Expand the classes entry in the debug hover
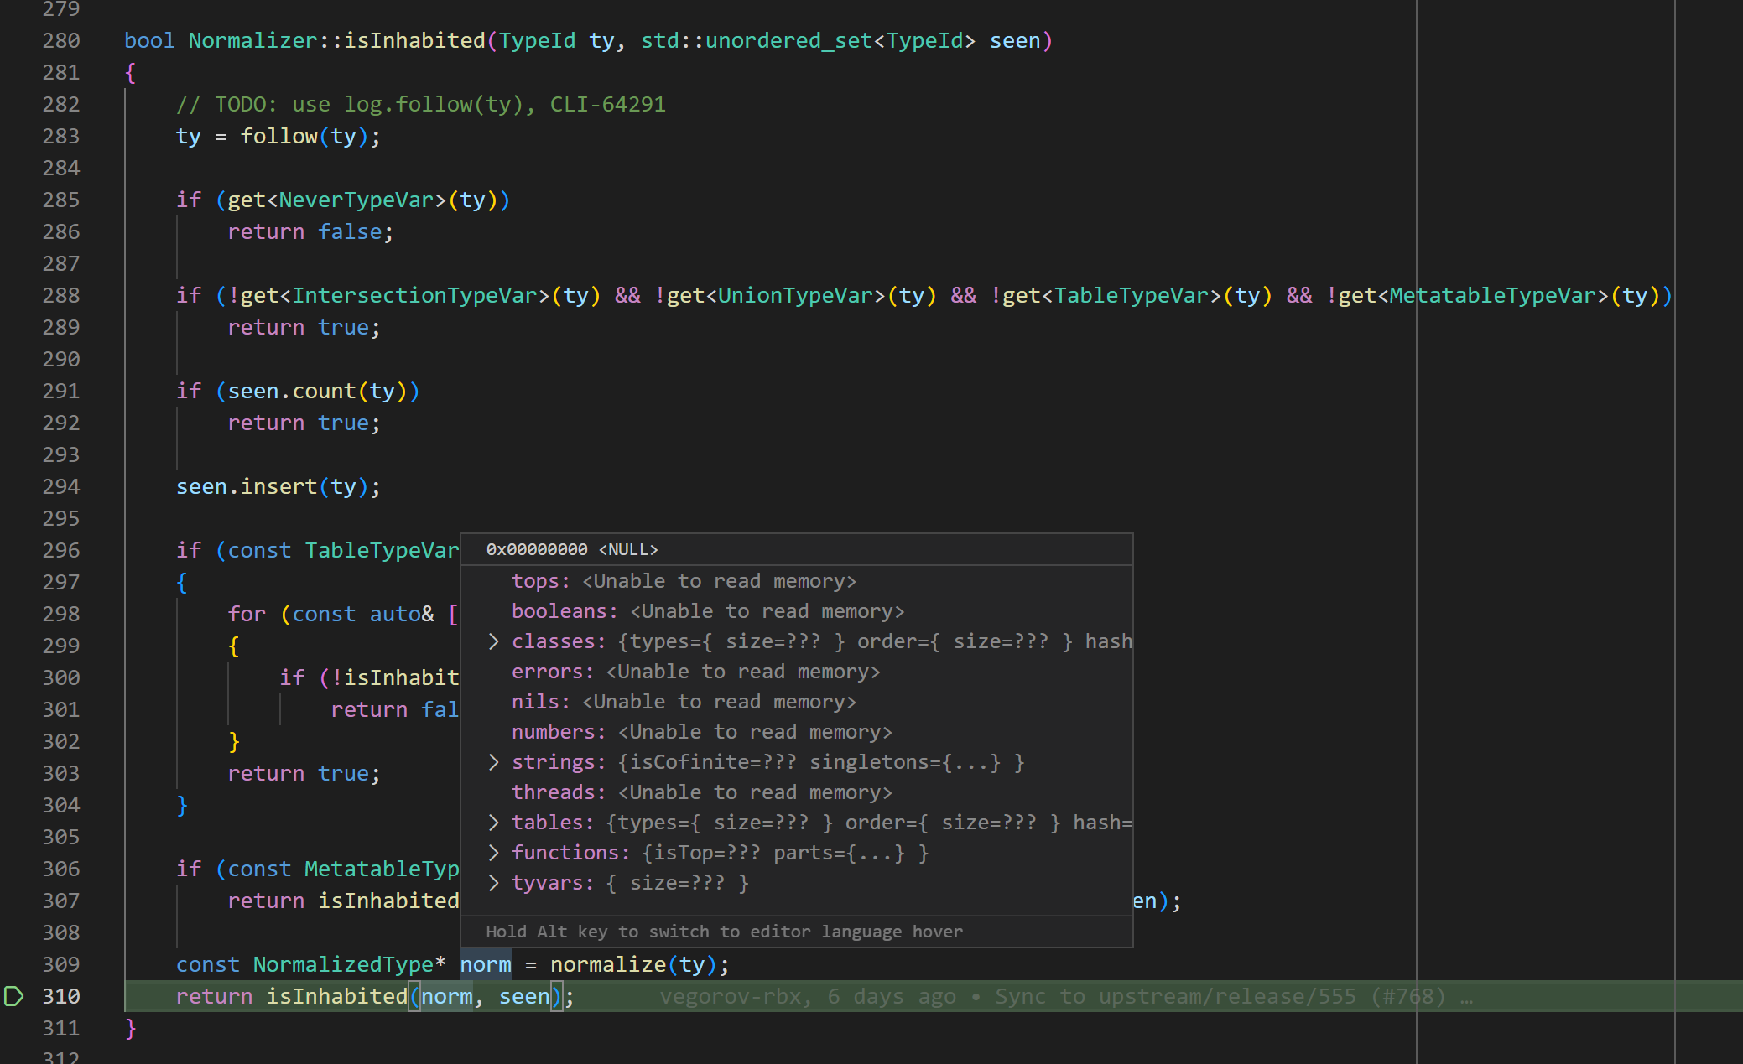 [x=493, y=641]
